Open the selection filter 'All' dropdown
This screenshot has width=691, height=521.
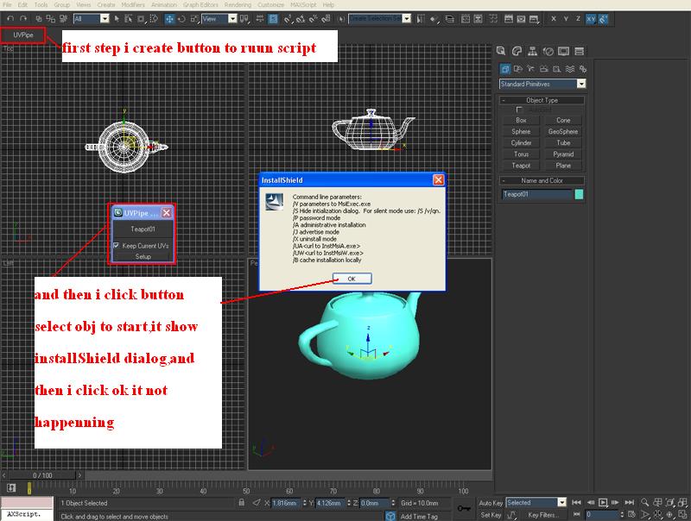click(x=105, y=19)
